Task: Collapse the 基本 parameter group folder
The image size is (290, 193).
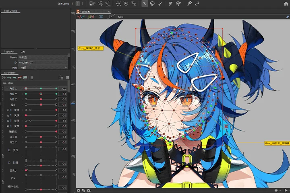Action: (5, 83)
